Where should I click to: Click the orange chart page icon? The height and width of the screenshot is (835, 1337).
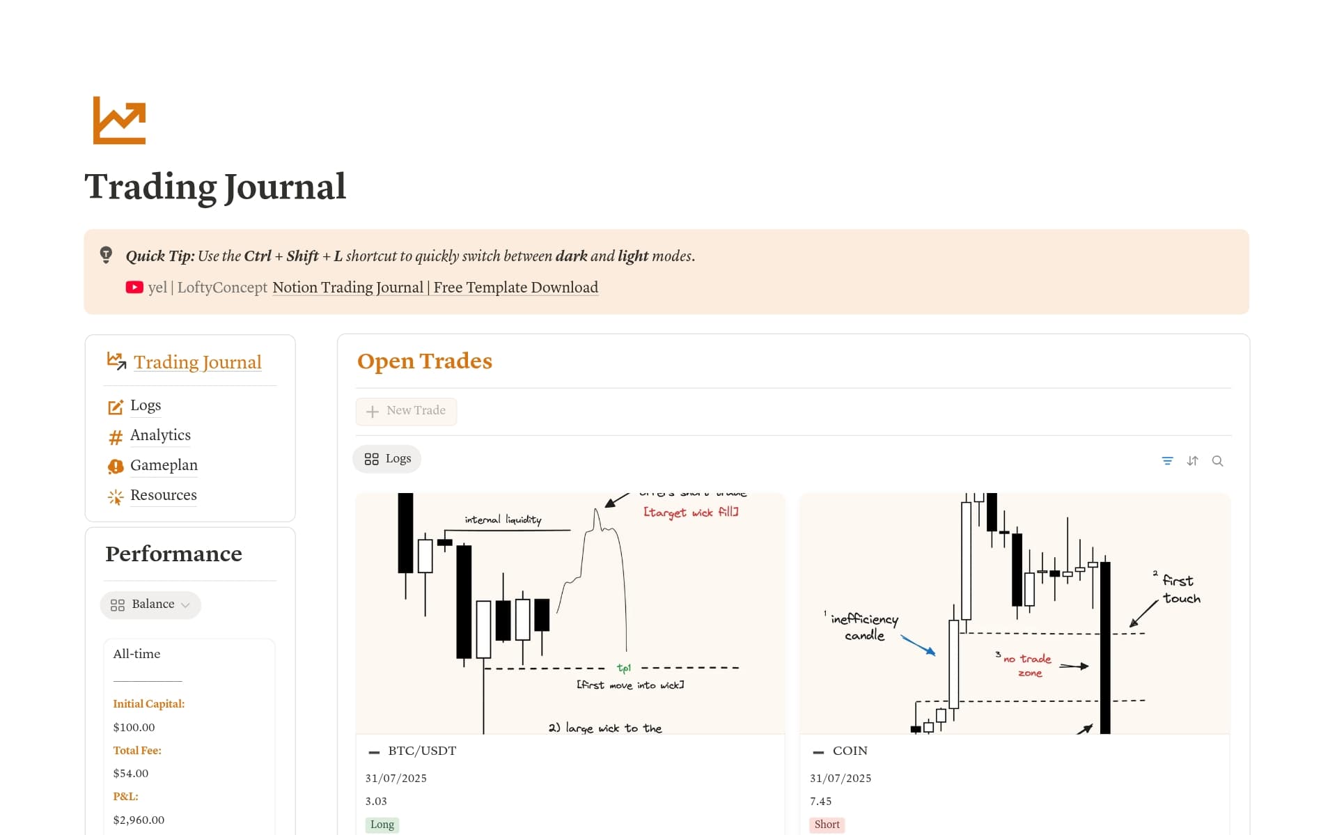(119, 120)
